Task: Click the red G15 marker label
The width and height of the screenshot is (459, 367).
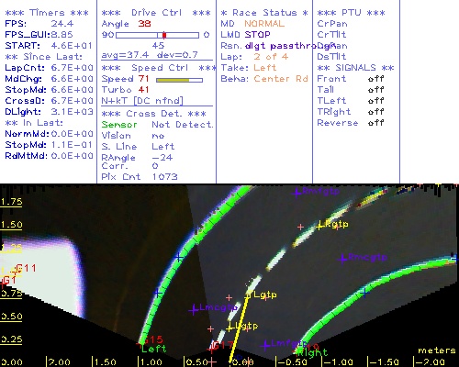Action: point(153,339)
